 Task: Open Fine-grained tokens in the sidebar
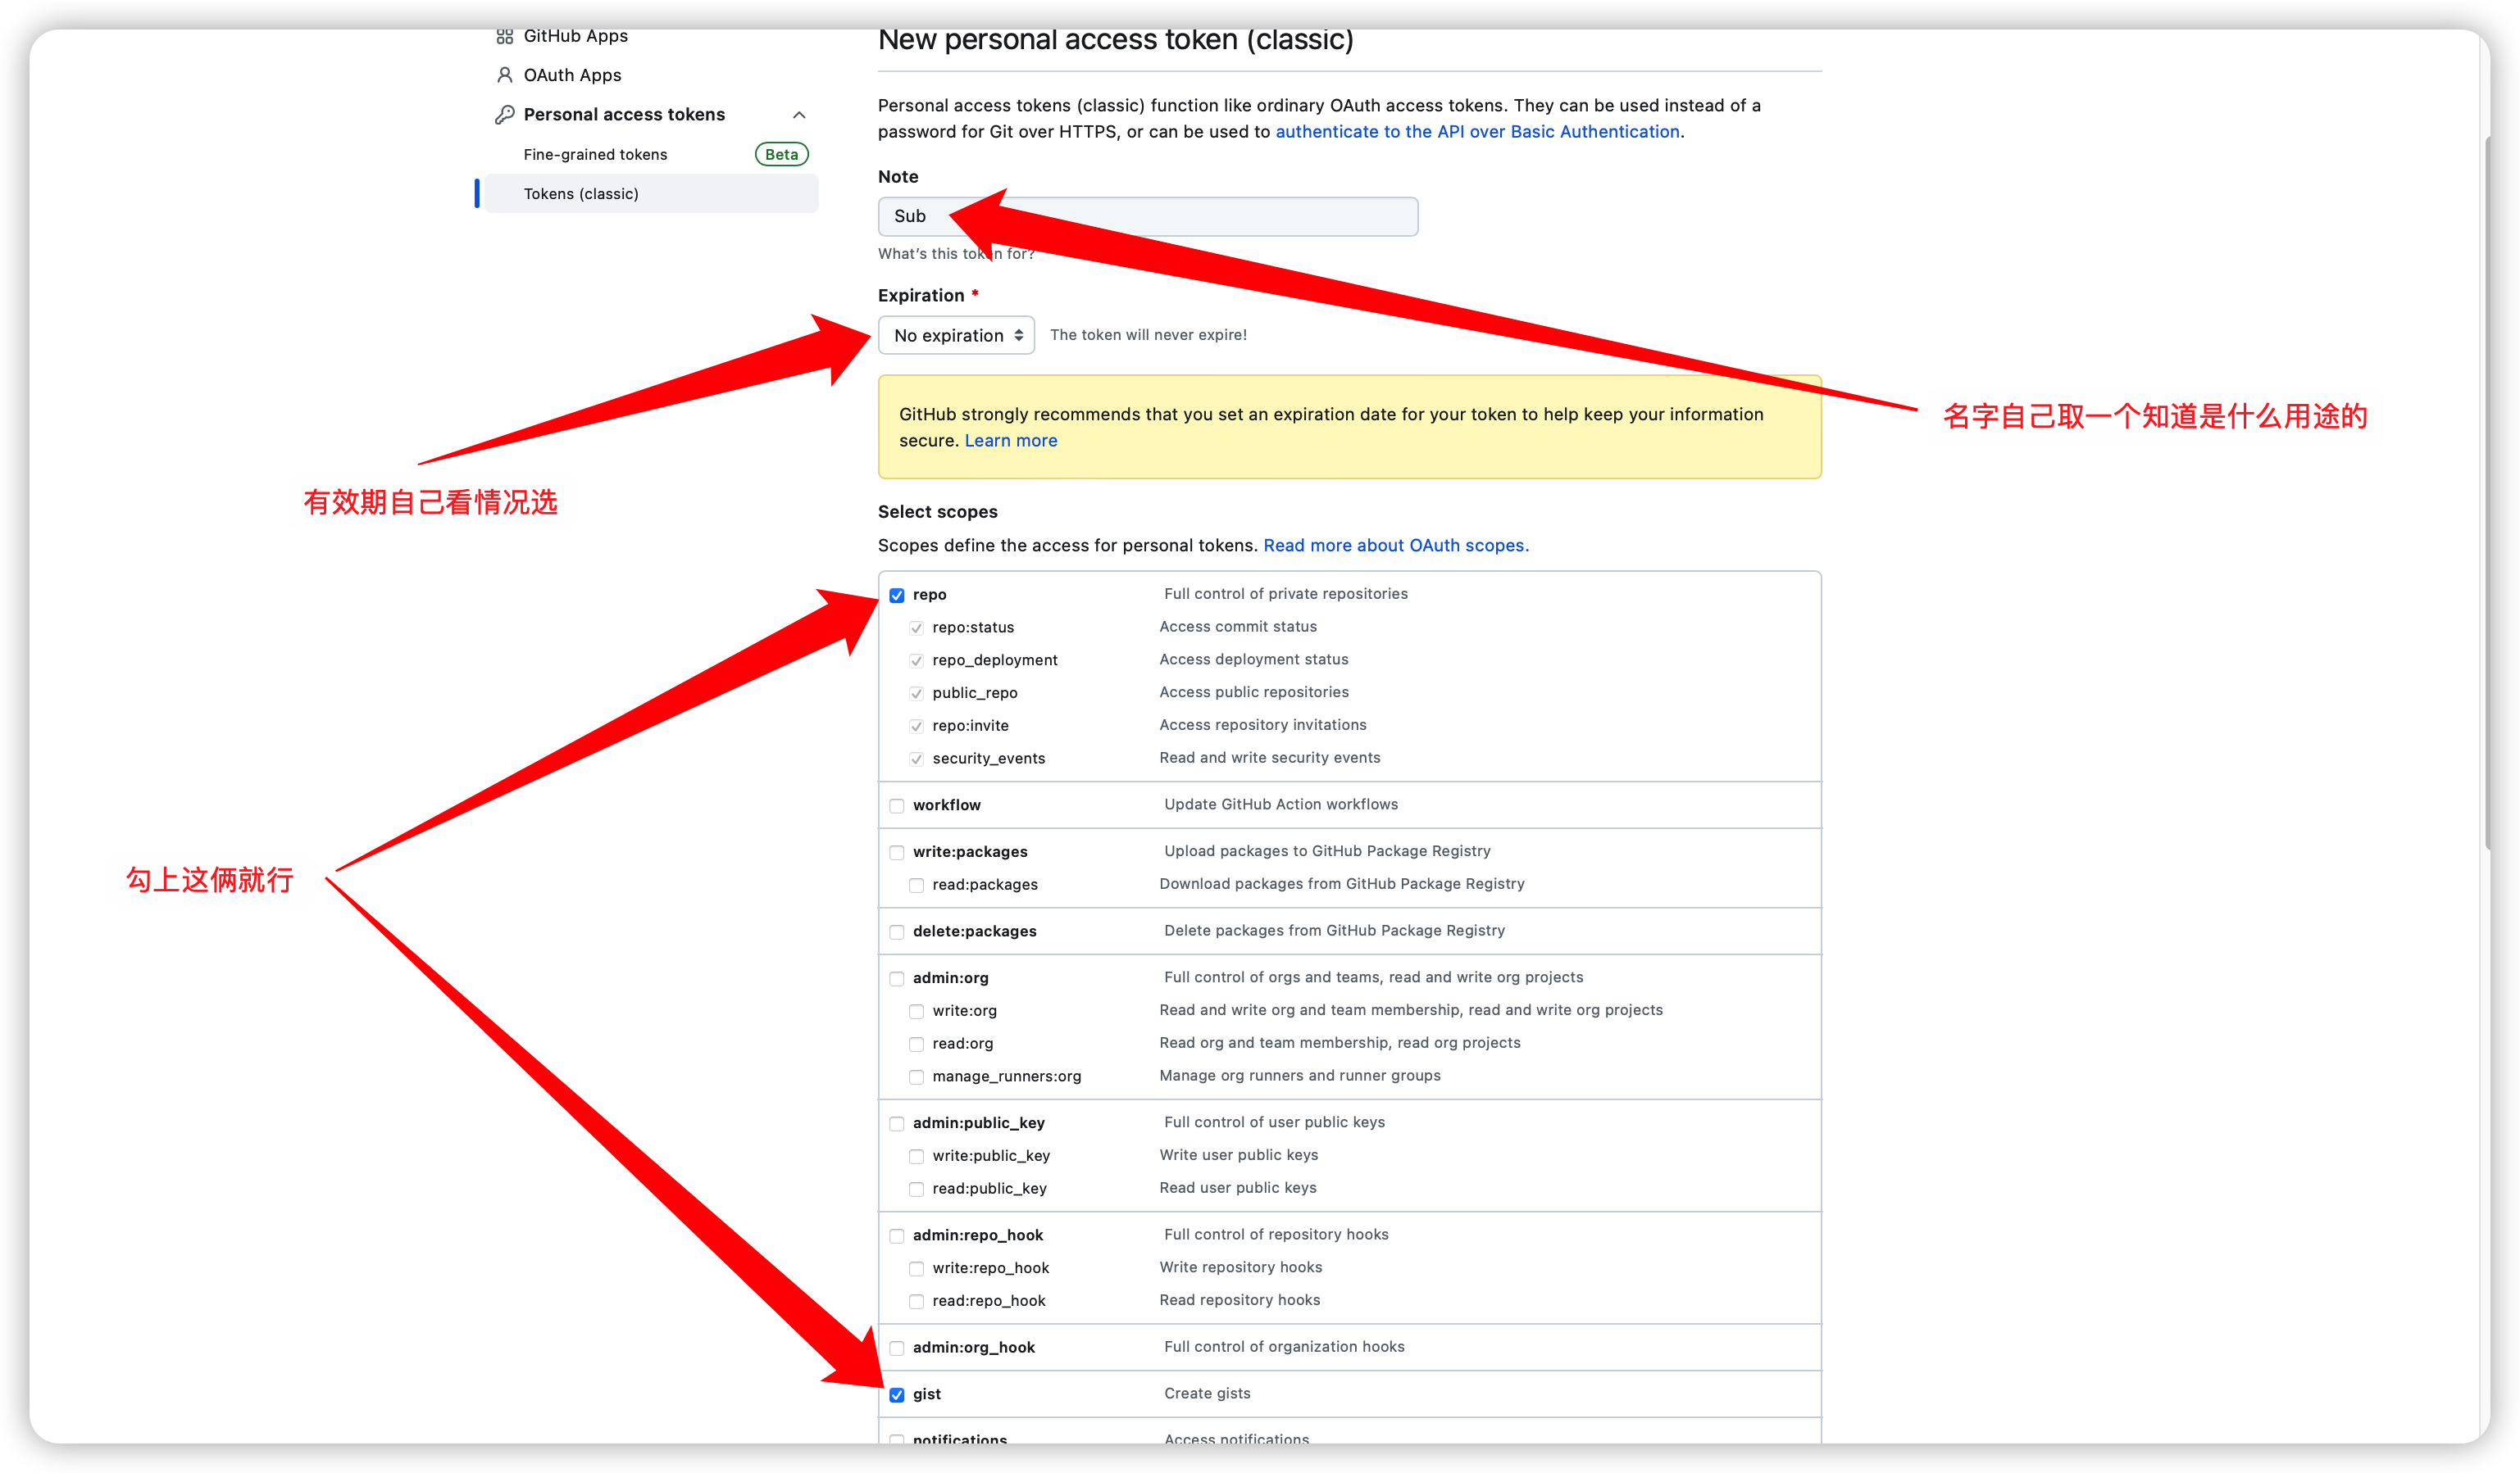click(595, 155)
